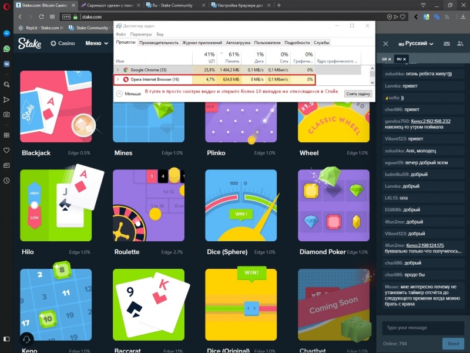This screenshot has height=353, width=470.
Task: Toggle the VPN badge in the address bar
Action: pyautogui.click(x=66, y=17)
